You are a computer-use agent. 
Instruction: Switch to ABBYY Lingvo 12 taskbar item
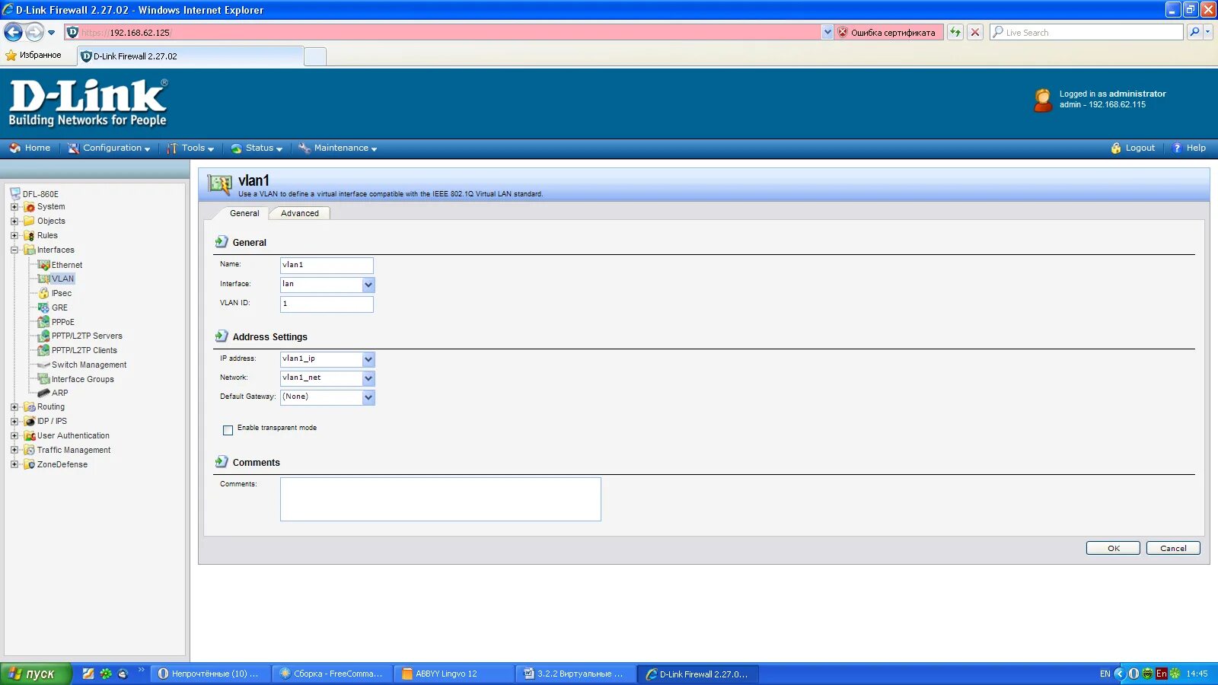pyautogui.click(x=454, y=674)
